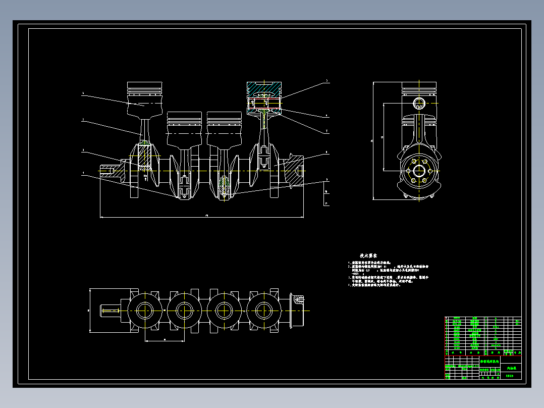Click the flywheel flange bolt circle in side view
This screenshot has height=408, width=544.
[419, 171]
